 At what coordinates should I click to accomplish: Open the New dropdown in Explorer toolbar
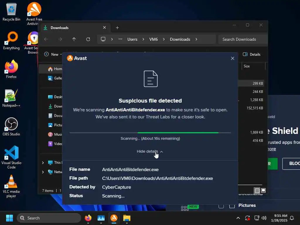click(x=53, y=54)
